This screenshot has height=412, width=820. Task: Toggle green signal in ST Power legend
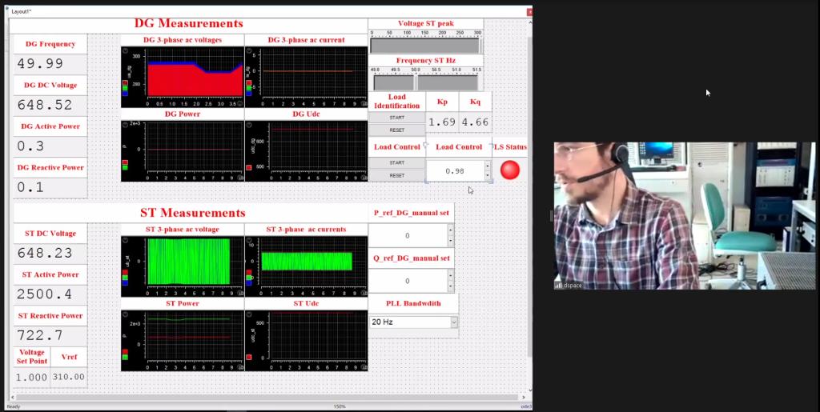coord(125,357)
